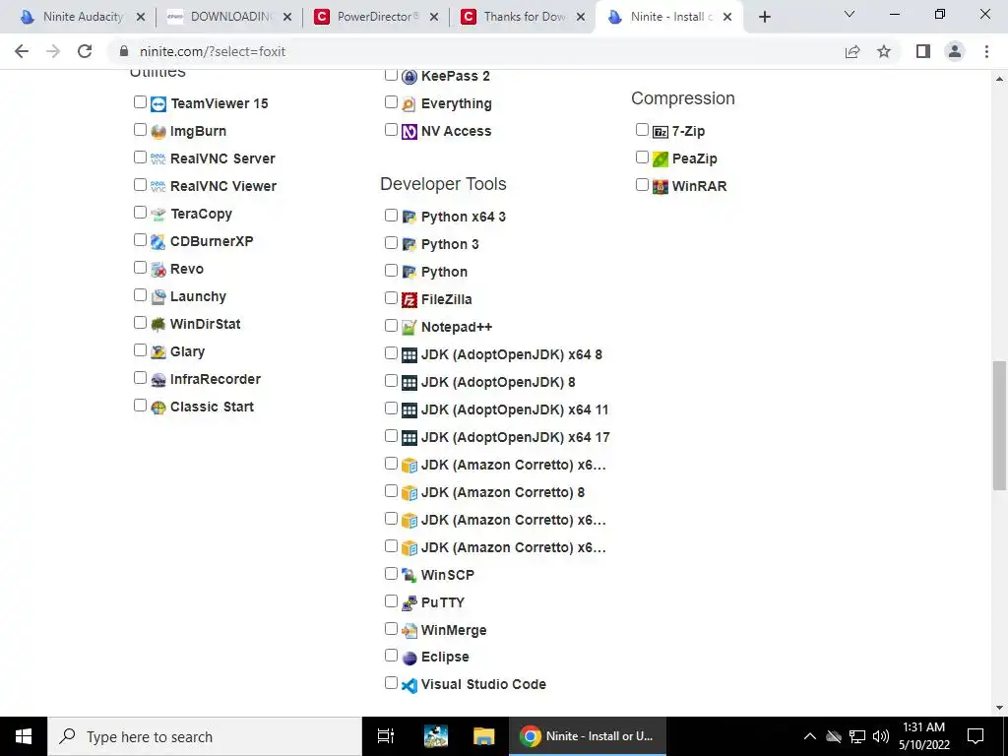Image resolution: width=1008 pixels, height=756 pixels.
Task: Click the Eclipse sphere icon
Action: tap(409, 659)
